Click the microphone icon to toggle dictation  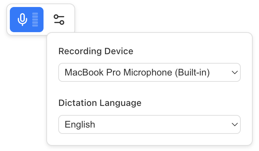(22, 20)
